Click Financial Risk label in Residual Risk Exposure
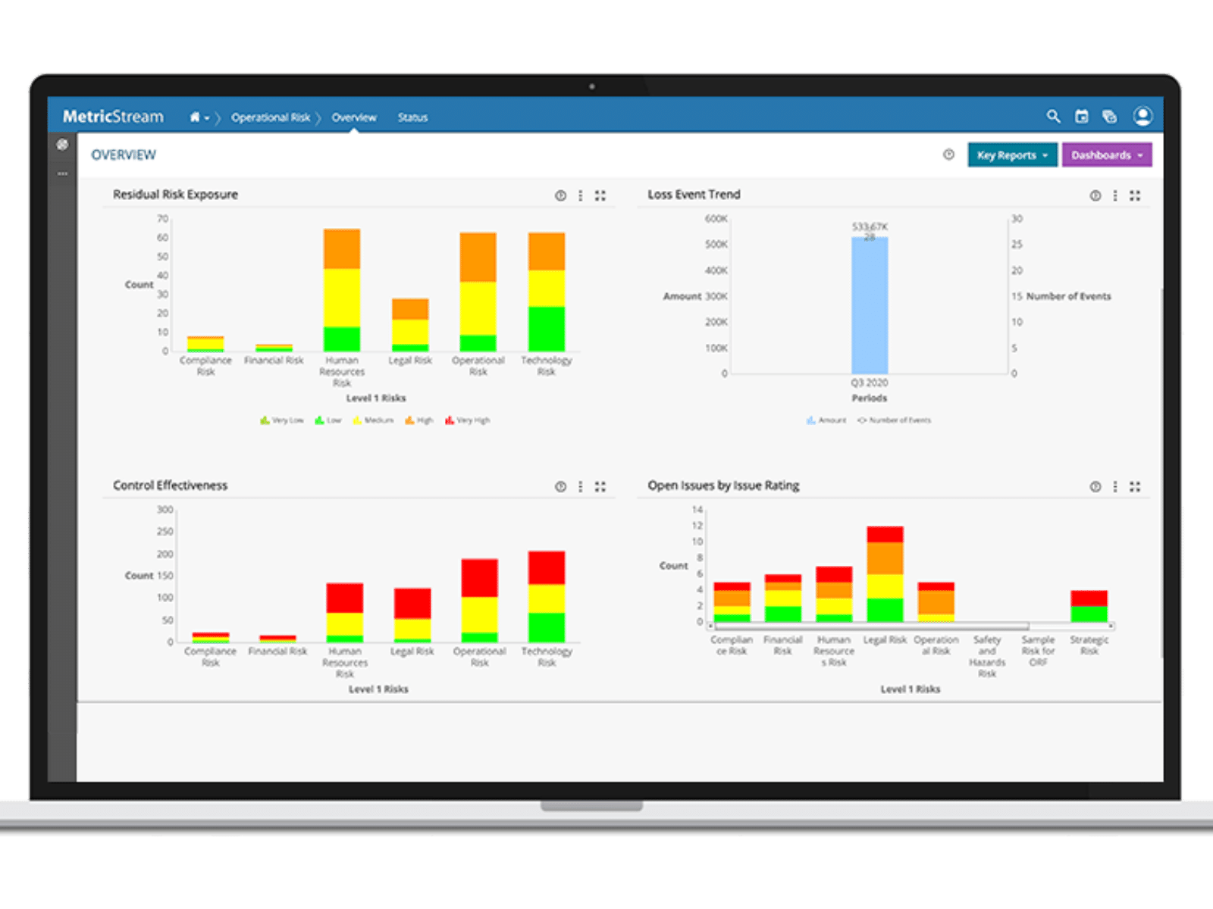Viewport: 1213px width, 909px height. pos(274,361)
